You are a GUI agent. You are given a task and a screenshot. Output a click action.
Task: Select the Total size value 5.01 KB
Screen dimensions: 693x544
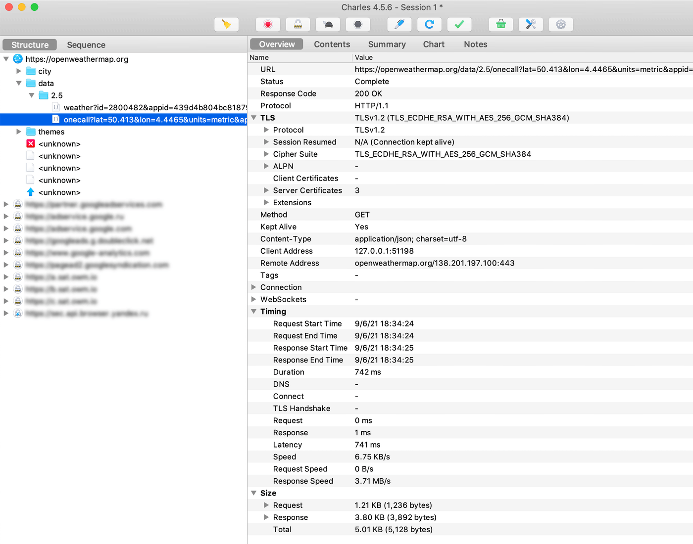click(x=394, y=529)
